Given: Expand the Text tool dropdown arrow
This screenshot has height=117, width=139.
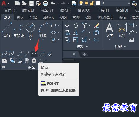Looking at the screenshot, I should click(109, 40).
